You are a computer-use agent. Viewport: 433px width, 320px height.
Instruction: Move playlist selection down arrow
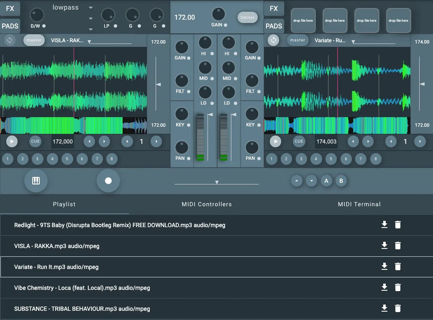click(x=312, y=181)
